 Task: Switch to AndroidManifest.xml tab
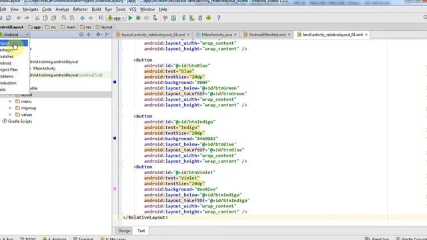tap(267, 35)
